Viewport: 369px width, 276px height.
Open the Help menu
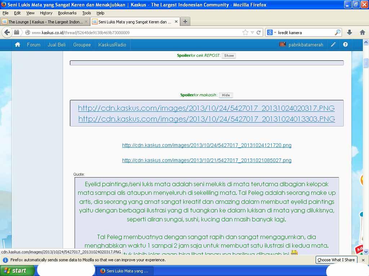point(100,13)
